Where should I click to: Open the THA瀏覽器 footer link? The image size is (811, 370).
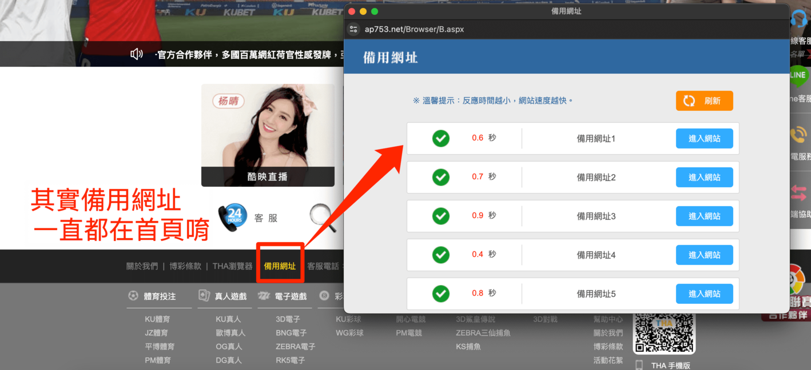pyautogui.click(x=232, y=266)
